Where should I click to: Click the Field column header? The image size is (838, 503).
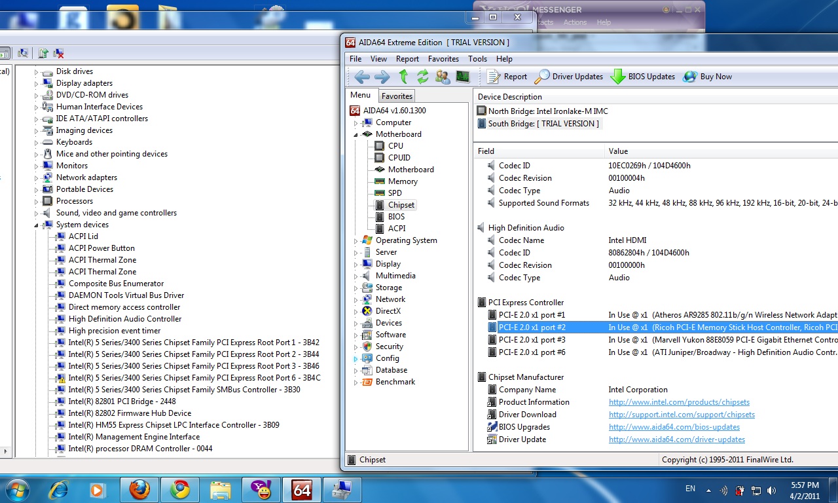[x=539, y=151]
